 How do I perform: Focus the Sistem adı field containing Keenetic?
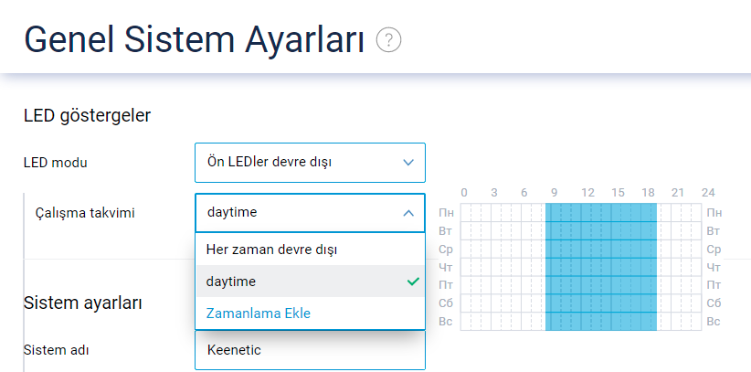(309, 349)
